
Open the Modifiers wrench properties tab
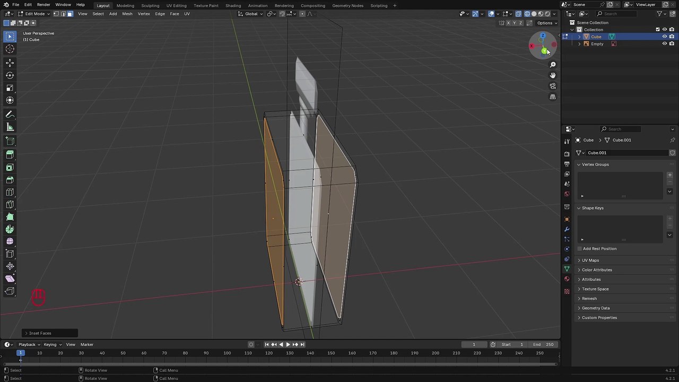(x=567, y=229)
